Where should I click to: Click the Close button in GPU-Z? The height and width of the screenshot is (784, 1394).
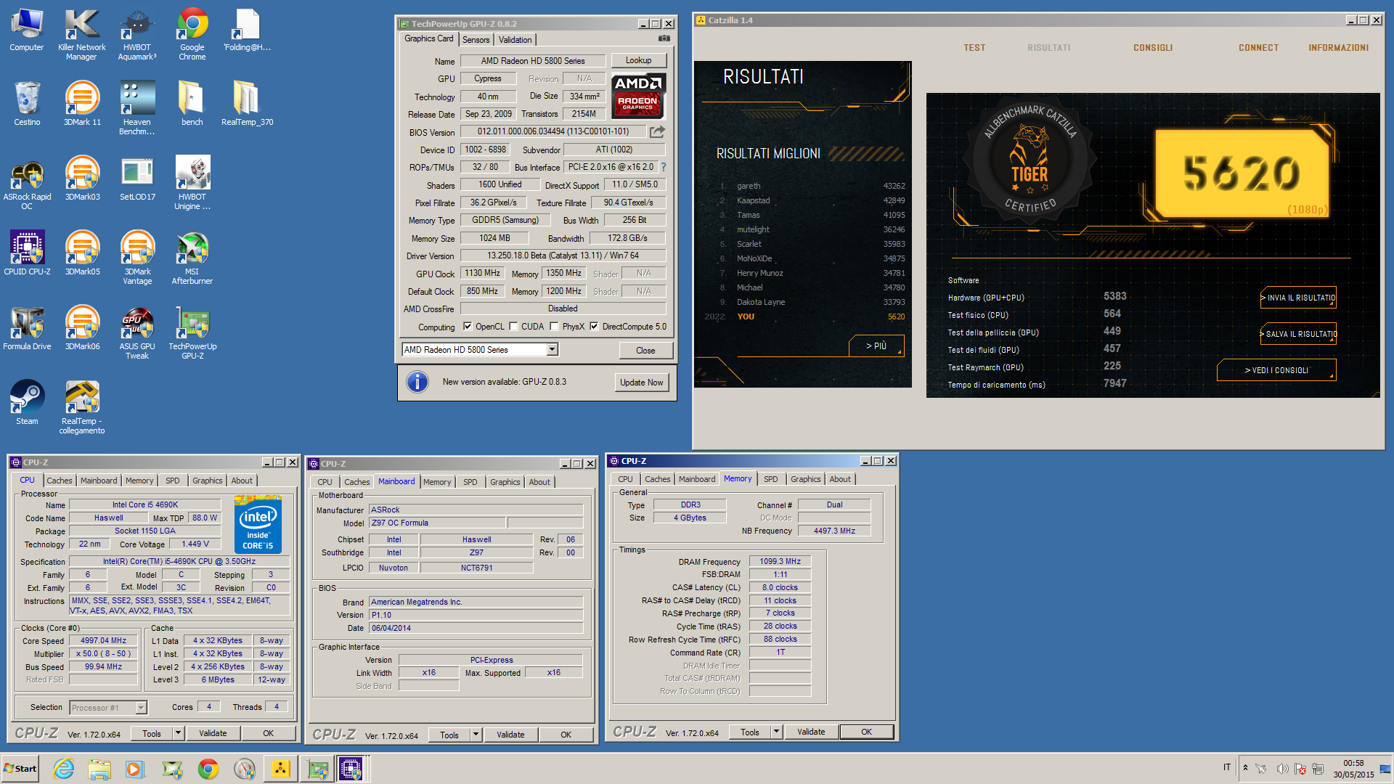pos(645,351)
